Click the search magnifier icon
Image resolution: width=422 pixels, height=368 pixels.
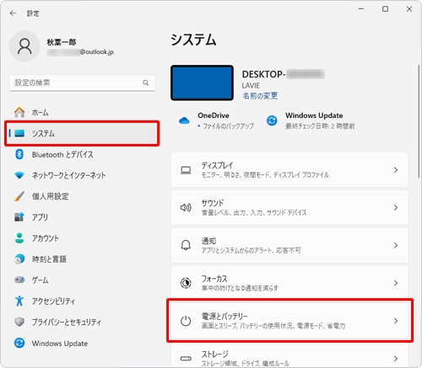pos(146,83)
